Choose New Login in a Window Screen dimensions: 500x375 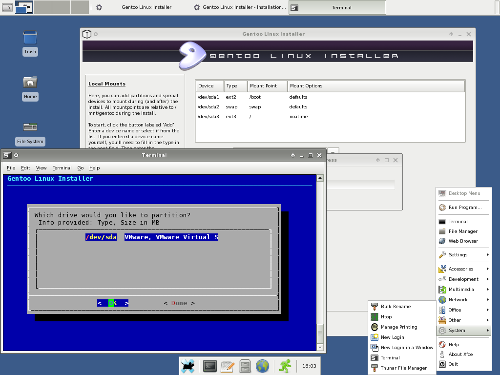click(402, 347)
